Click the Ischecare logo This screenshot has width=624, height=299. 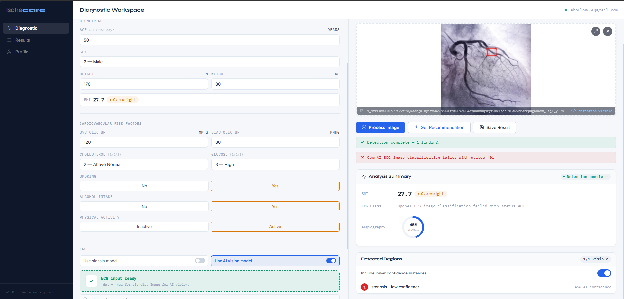coord(26,10)
